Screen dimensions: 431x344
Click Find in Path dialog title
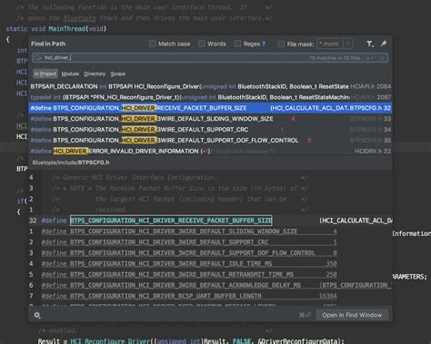tap(48, 44)
